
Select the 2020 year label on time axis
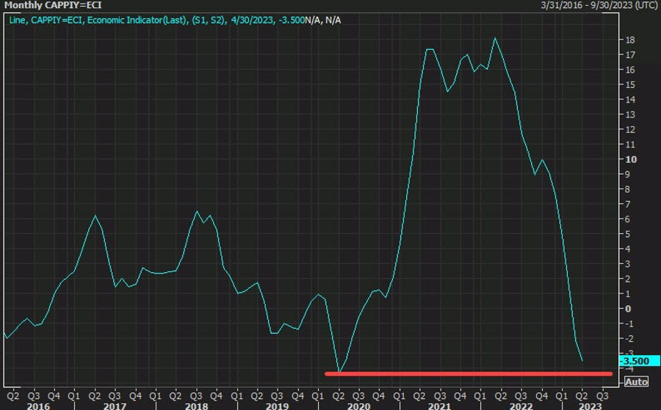coord(358,405)
